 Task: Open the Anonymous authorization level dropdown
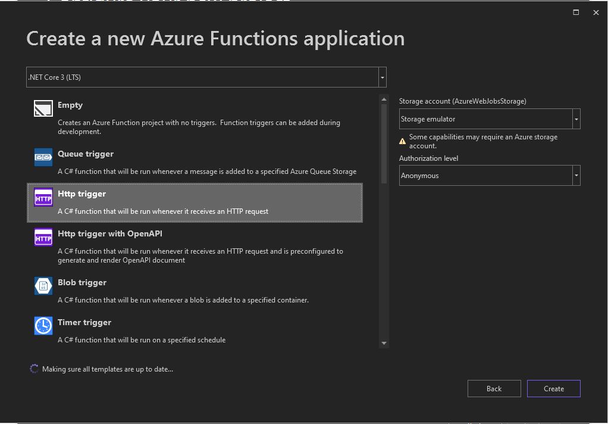click(x=576, y=176)
